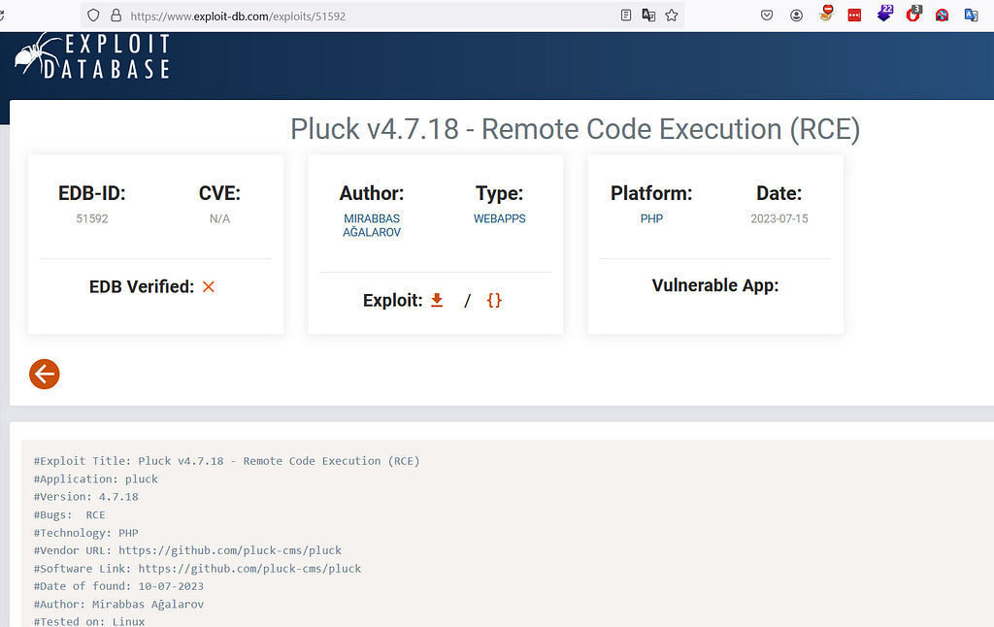This screenshot has height=627, width=994.
Task: Open the red password manager extension icon
Action: [854, 16]
